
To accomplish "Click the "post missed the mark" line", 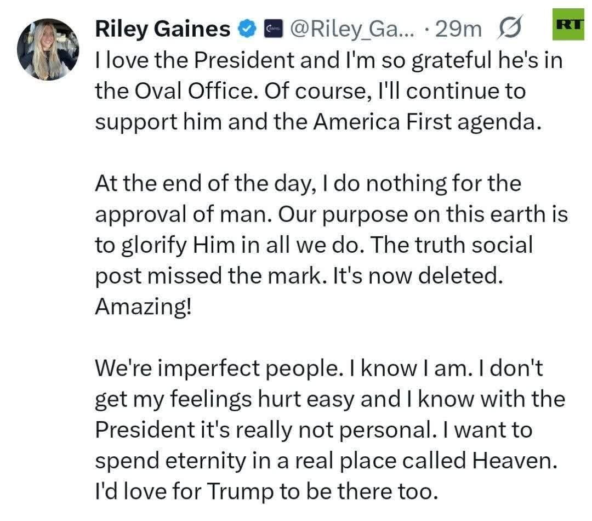I will click(299, 276).
